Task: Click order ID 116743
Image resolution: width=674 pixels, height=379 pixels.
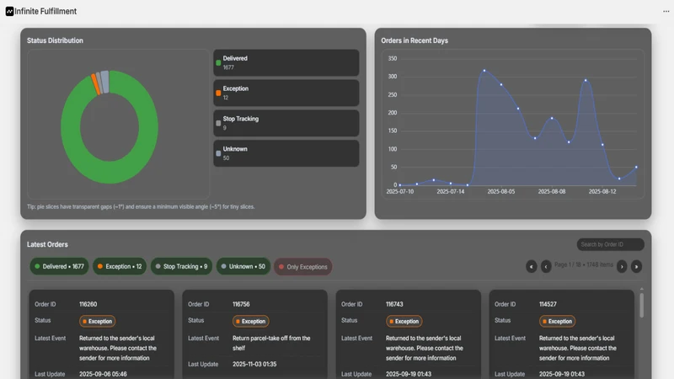Action: point(394,304)
